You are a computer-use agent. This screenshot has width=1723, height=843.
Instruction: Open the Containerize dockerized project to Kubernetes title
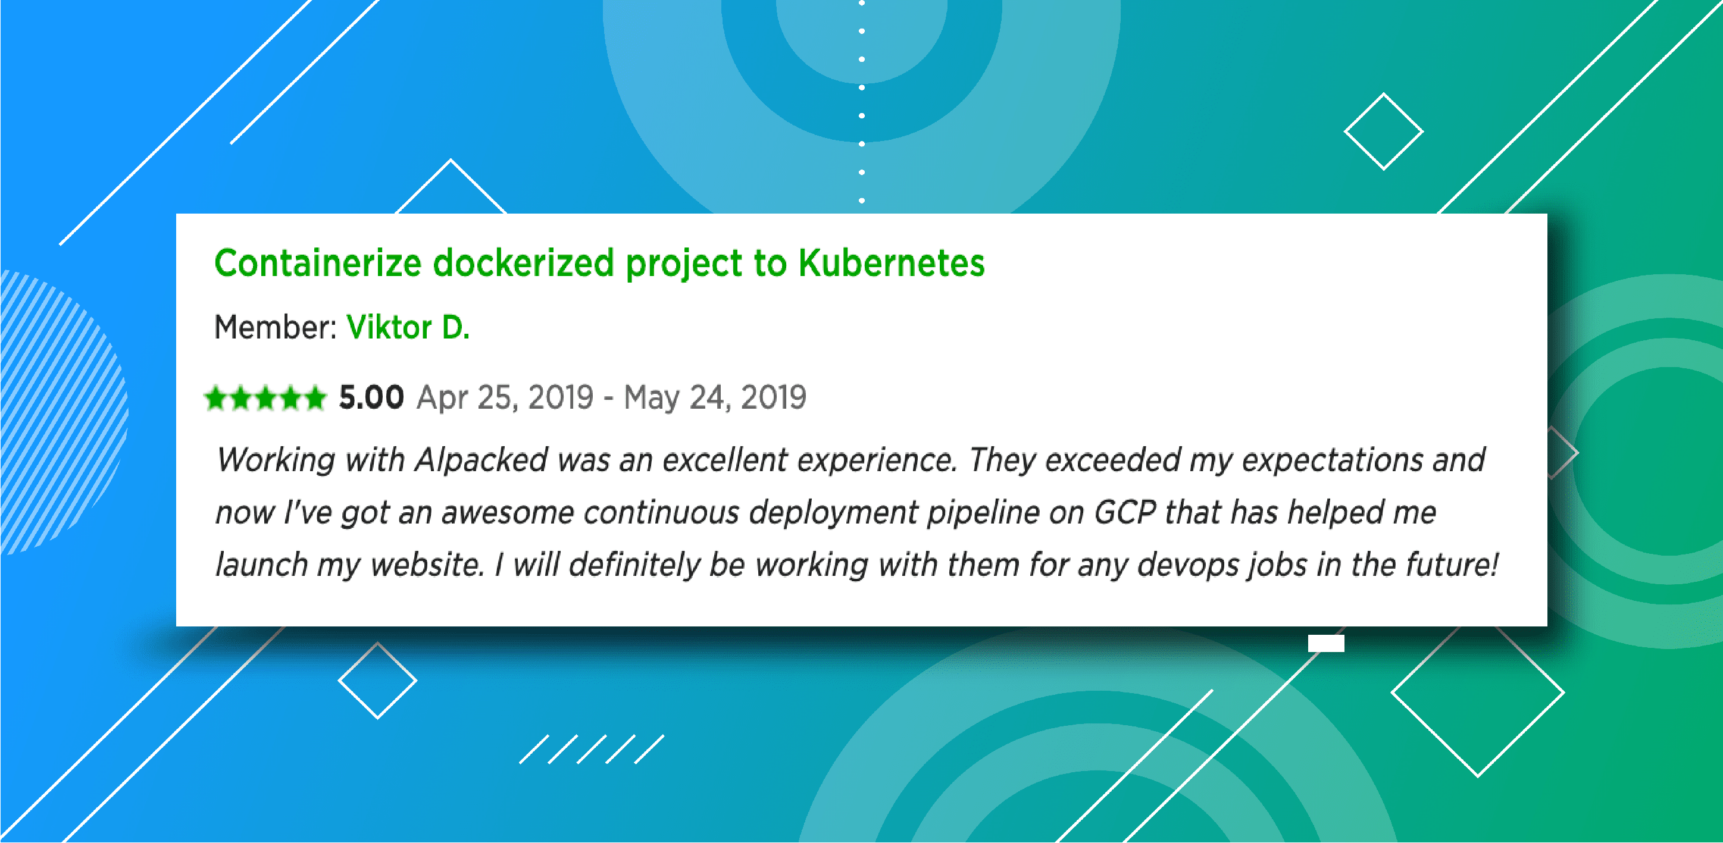click(599, 263)
